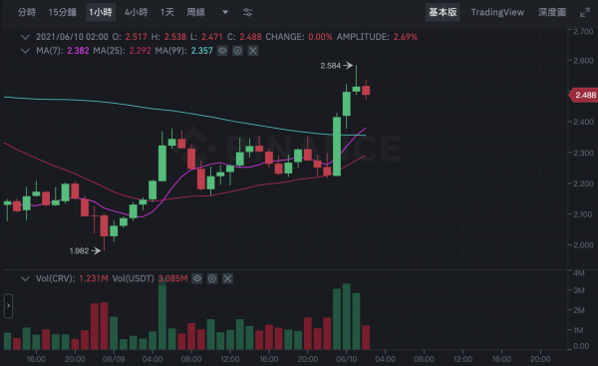Screen dimensions: 598x366
Task: Click the MA(7) value 2.382
Action: pos(78,51)
